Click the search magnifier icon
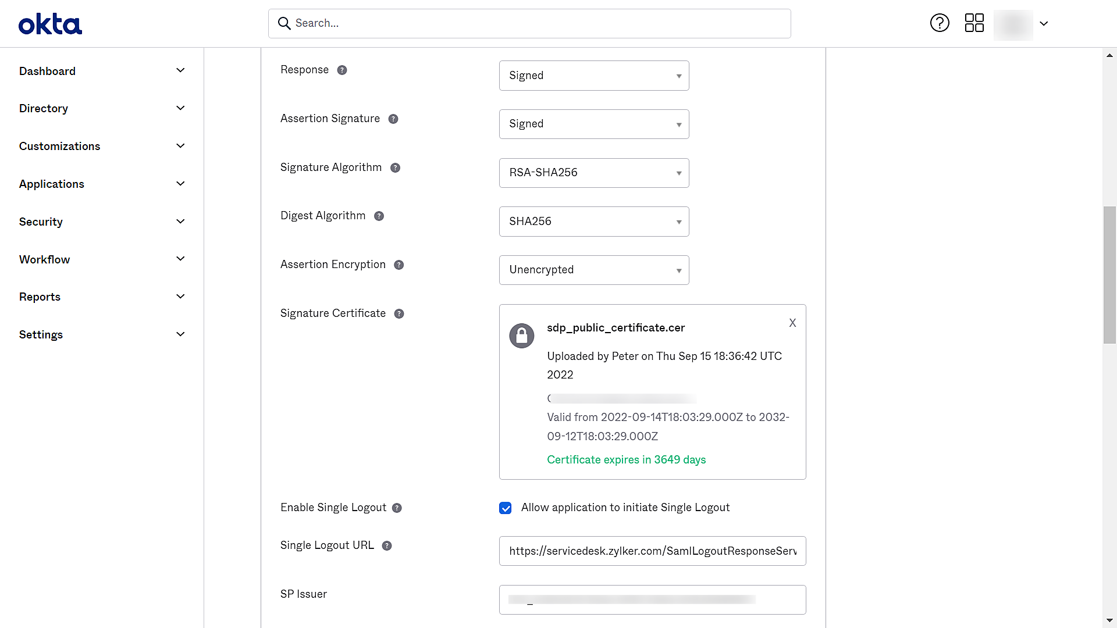Screen dimensions: 1117x628 [284, 23]
